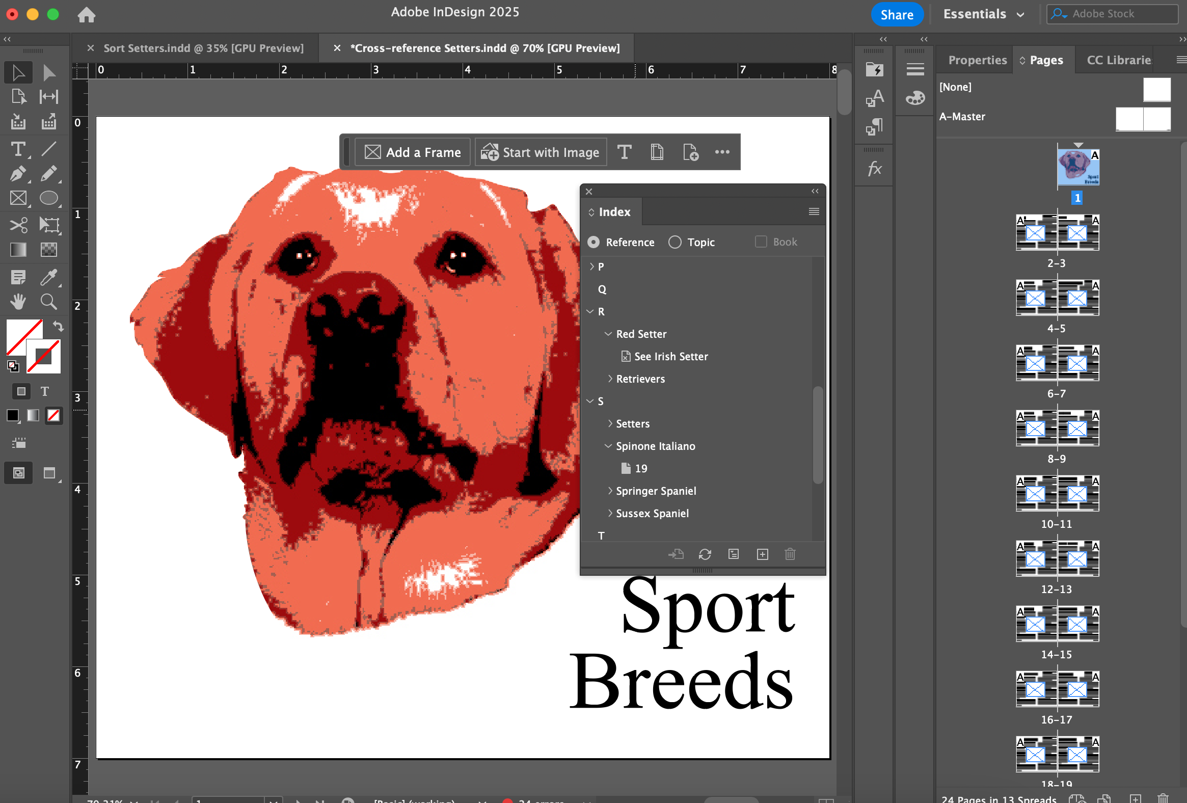Enable the Book checkbox in Index panel
This screenshot has height=803, width=1187.
[761, 242]
